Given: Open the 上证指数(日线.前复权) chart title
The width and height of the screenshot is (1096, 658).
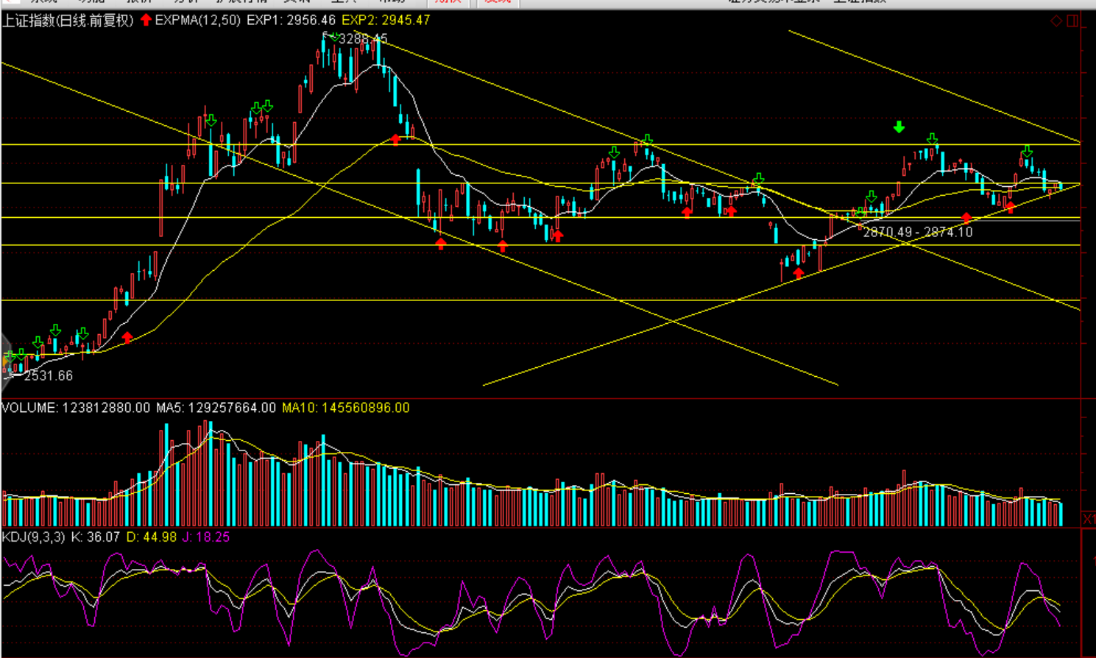Looking at the screenshot, I should click(x=68, y=21).
